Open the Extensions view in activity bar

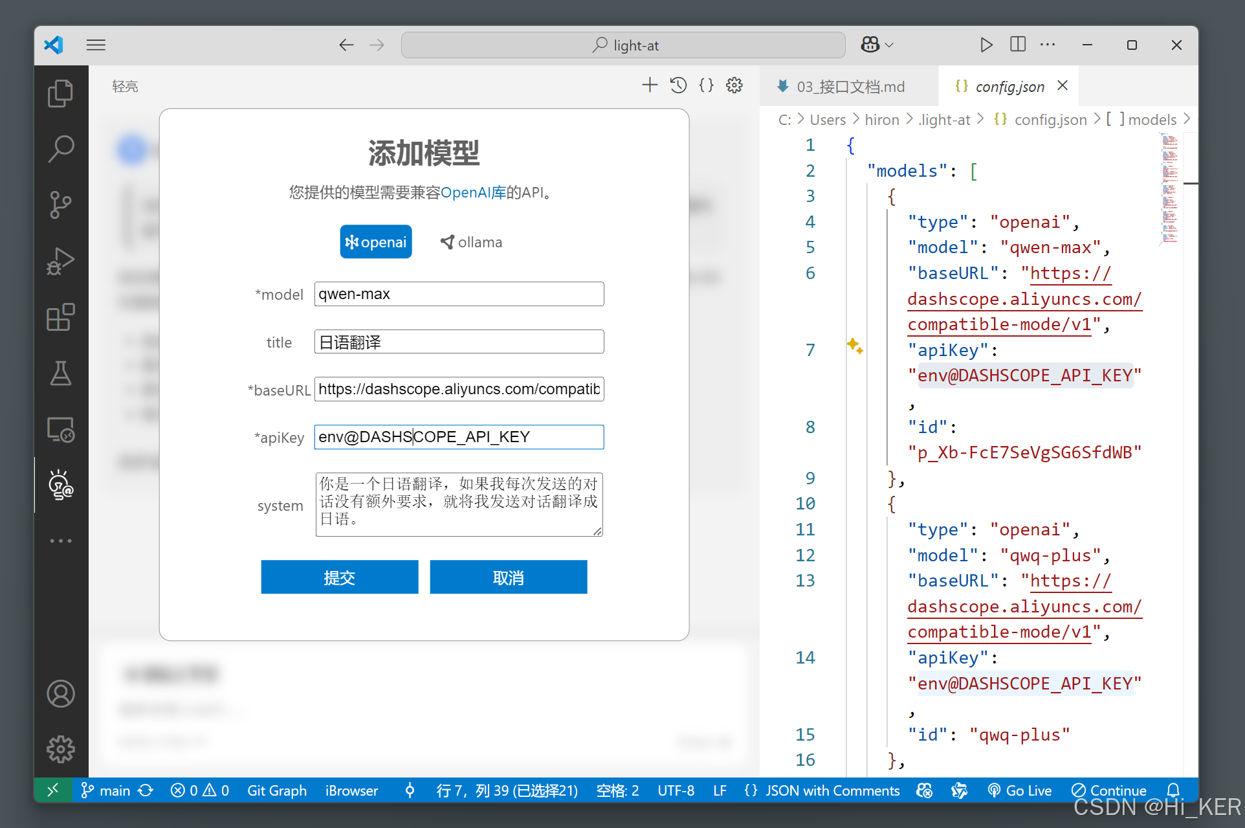60,317
